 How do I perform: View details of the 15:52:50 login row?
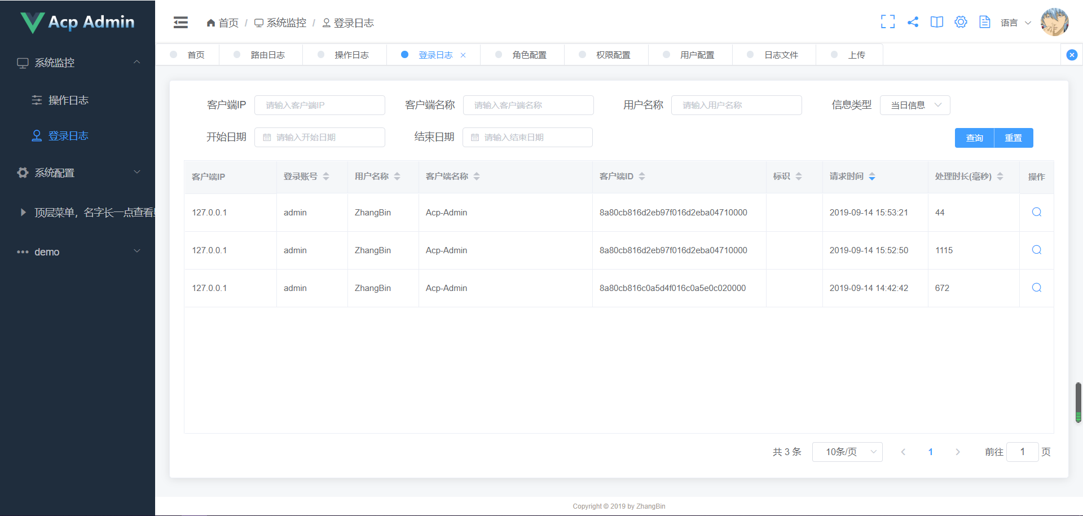point(1037,250)
